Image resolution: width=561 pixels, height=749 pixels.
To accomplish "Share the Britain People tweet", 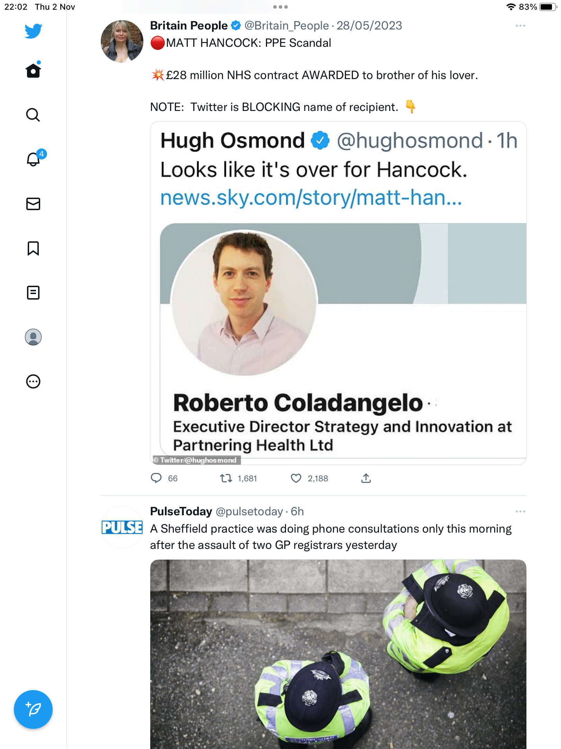I will (x=366, y=478).
